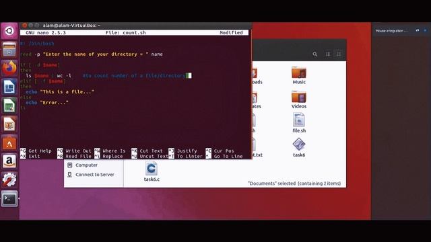The height and width of the screenshot is (242, 431).
Task: Click the ls $name | wc -l command
Action: (x=48, y=76)
